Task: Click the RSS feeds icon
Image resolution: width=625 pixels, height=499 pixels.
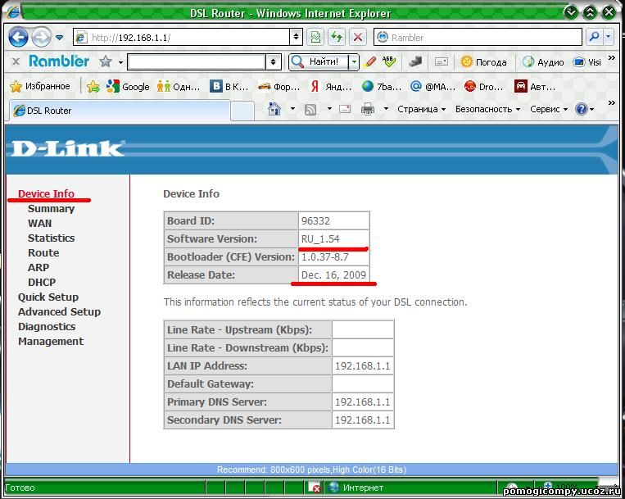Action: pyautogui.click(x=310, y=109)
